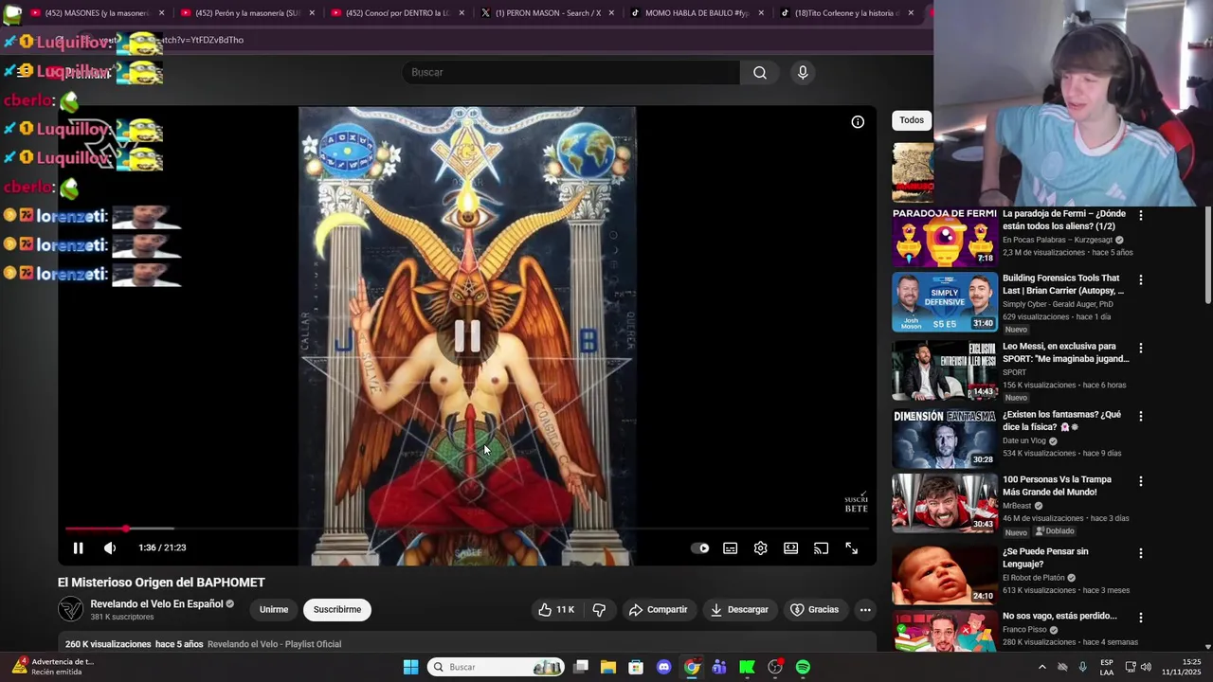
Task: Open Leo Messi en exclusiva para SPORT video
Action: click(944, 370)
